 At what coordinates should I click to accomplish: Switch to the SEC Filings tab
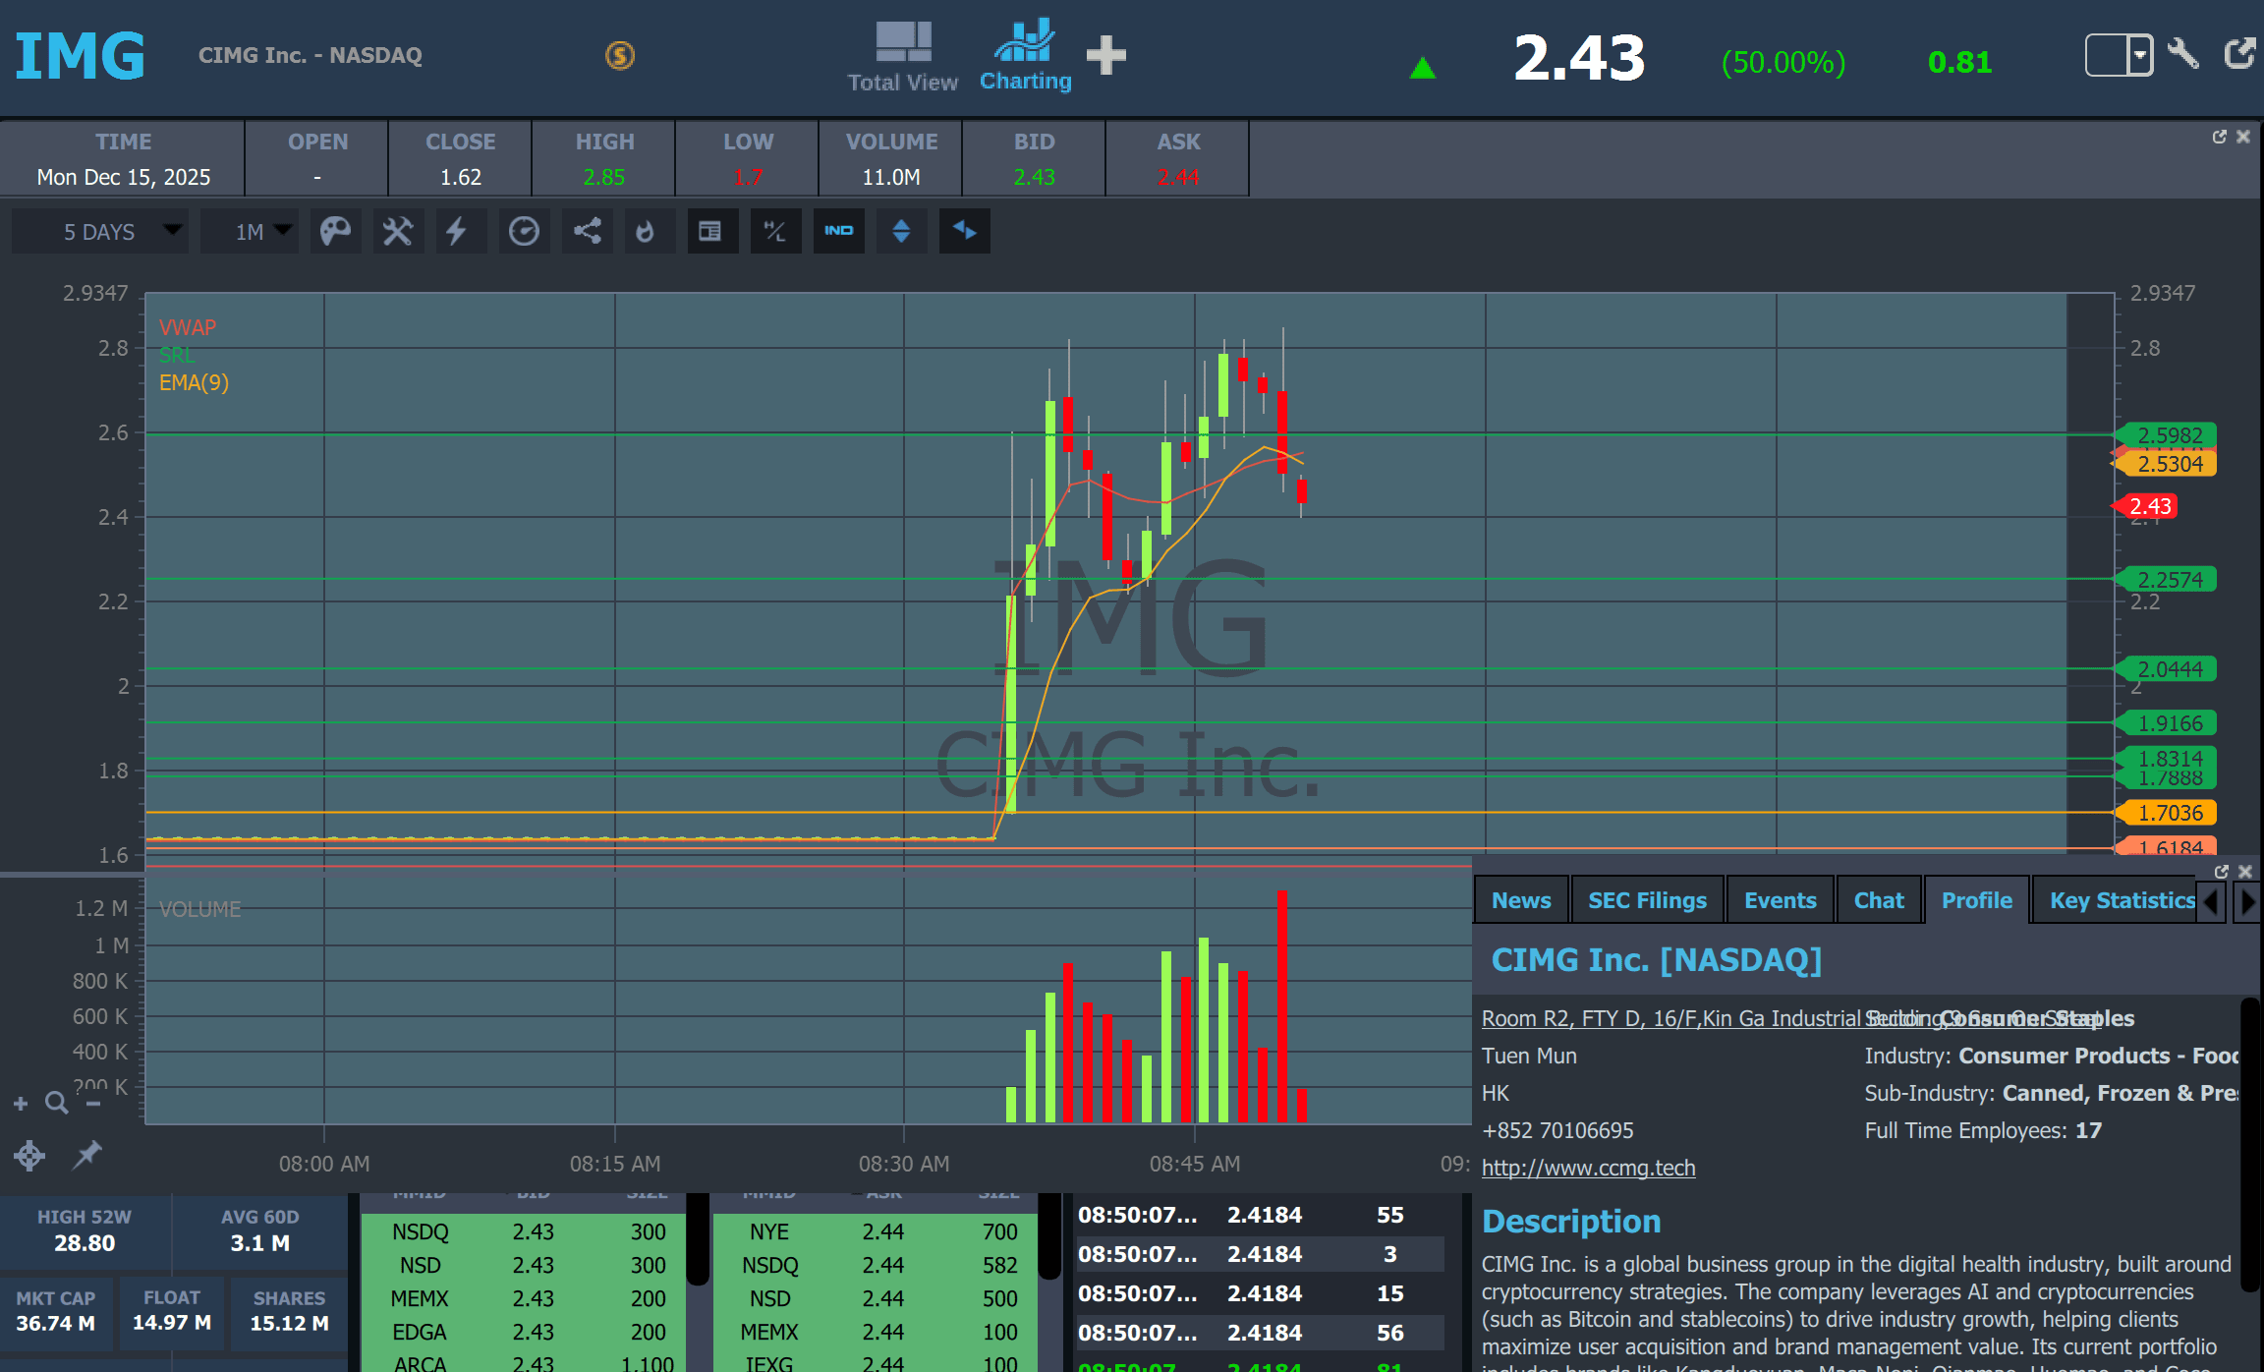coord(1647,900)
